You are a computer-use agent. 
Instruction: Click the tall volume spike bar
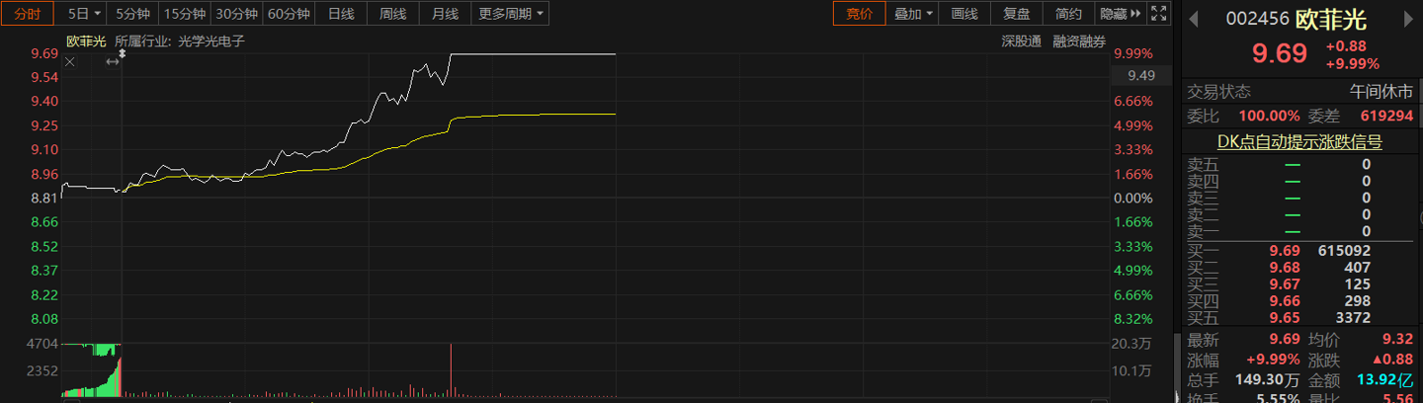451,370
